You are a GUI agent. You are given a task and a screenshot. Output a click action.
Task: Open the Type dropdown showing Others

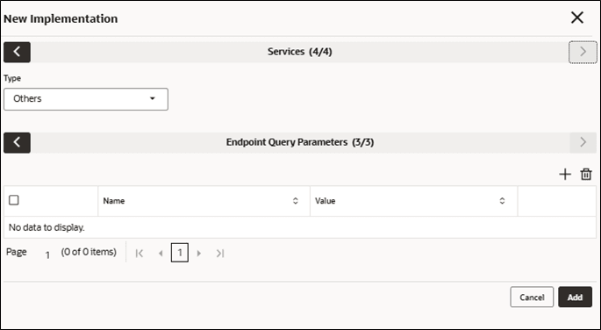point(86,99)
